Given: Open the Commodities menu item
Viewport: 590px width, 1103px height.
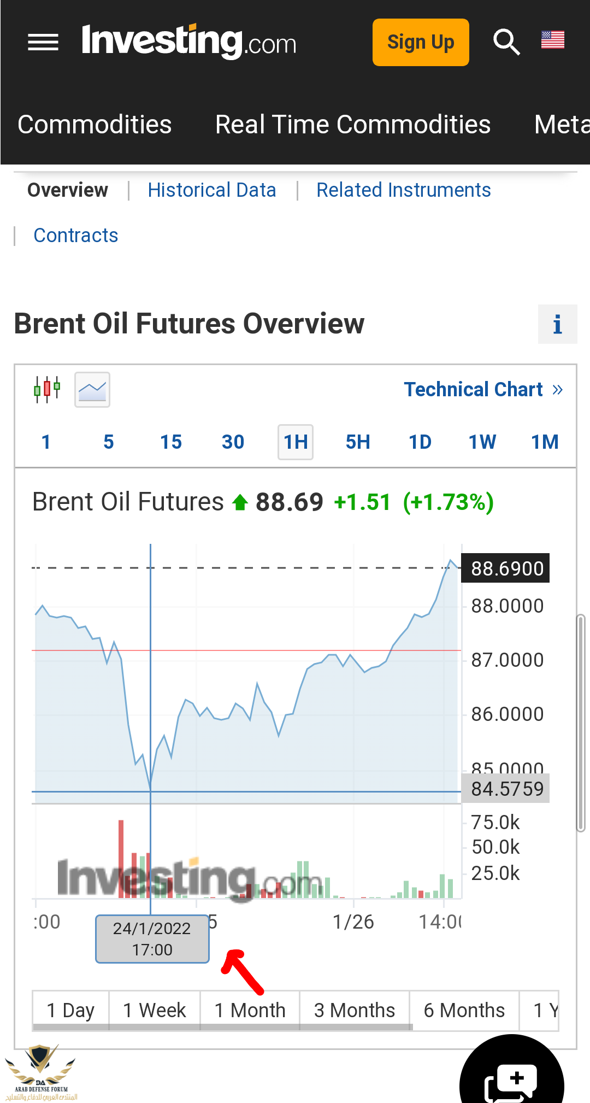Looking at the screenshot, I should pyautogui.click(x=95, y=125).
